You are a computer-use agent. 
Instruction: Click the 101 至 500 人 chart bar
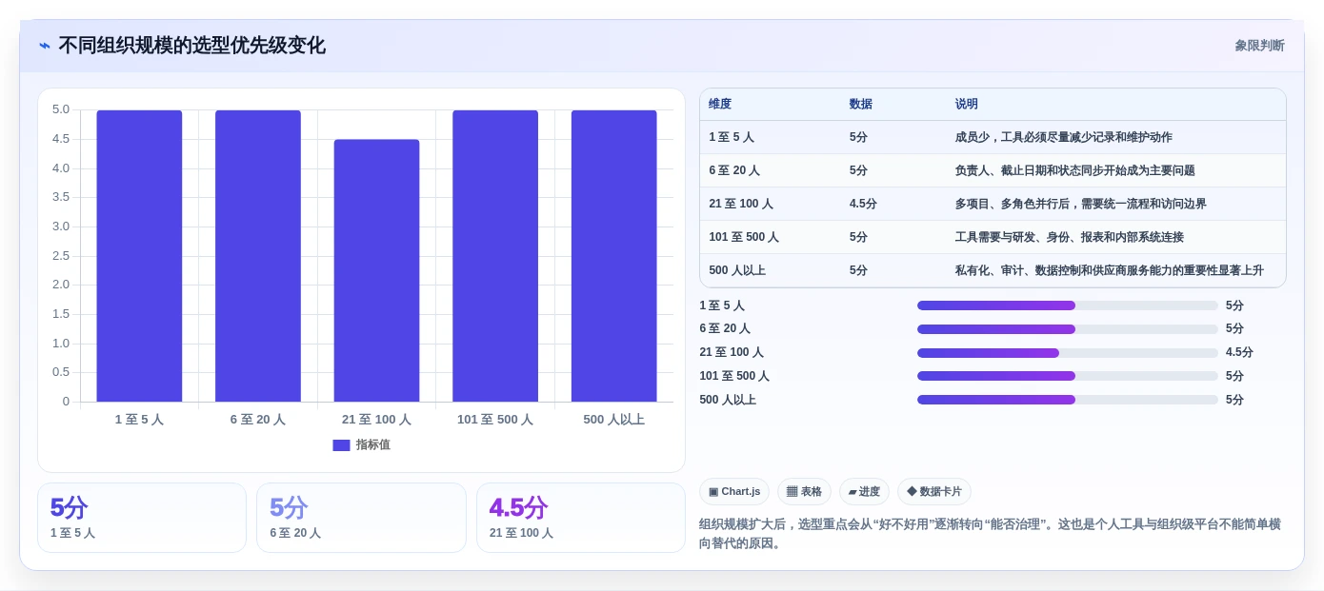coord(495,256)
